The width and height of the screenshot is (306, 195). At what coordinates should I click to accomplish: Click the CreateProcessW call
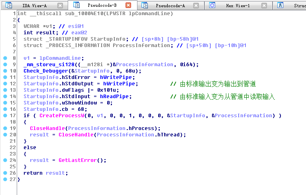pyautogui.click(x=62, y=116)
